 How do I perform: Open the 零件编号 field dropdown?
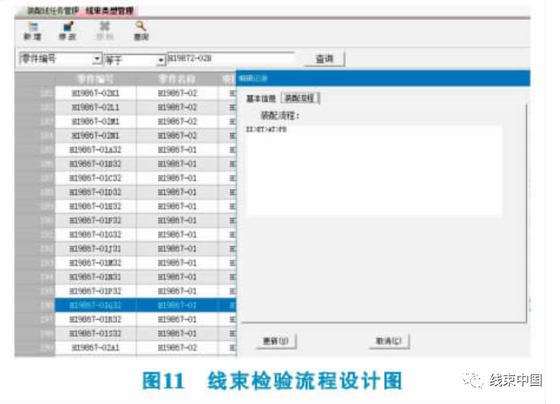coord(97,60)
